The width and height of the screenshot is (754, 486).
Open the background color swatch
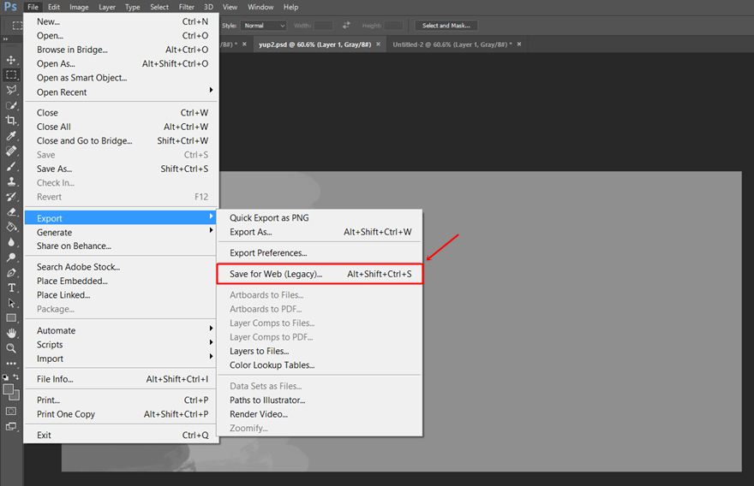[x=15, y=395]
